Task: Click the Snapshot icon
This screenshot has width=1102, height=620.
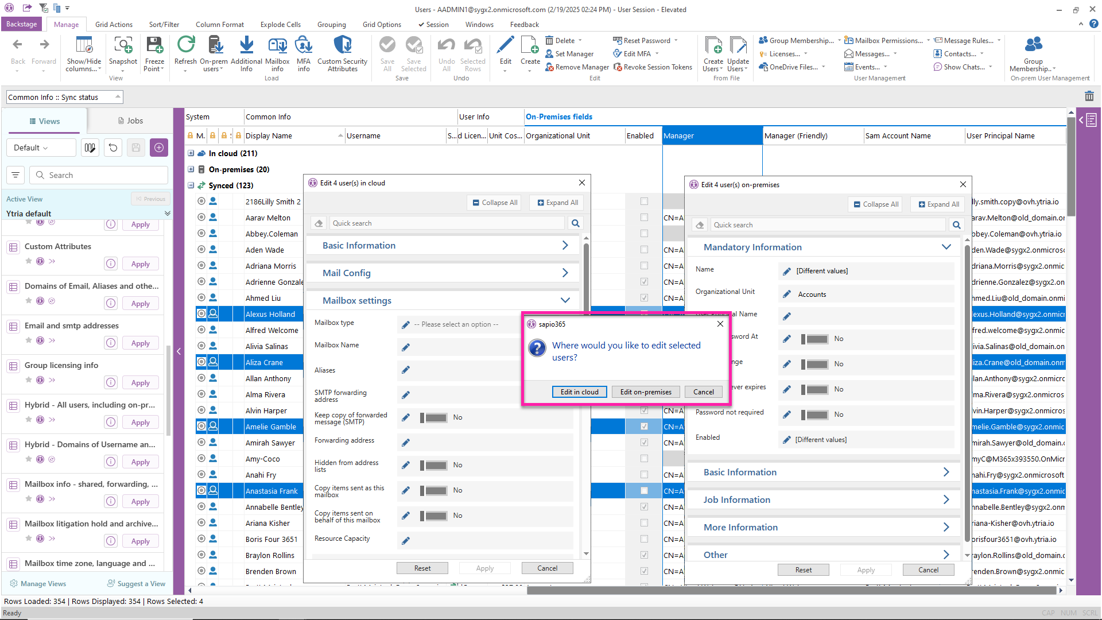Action: [x=123, y=46]
